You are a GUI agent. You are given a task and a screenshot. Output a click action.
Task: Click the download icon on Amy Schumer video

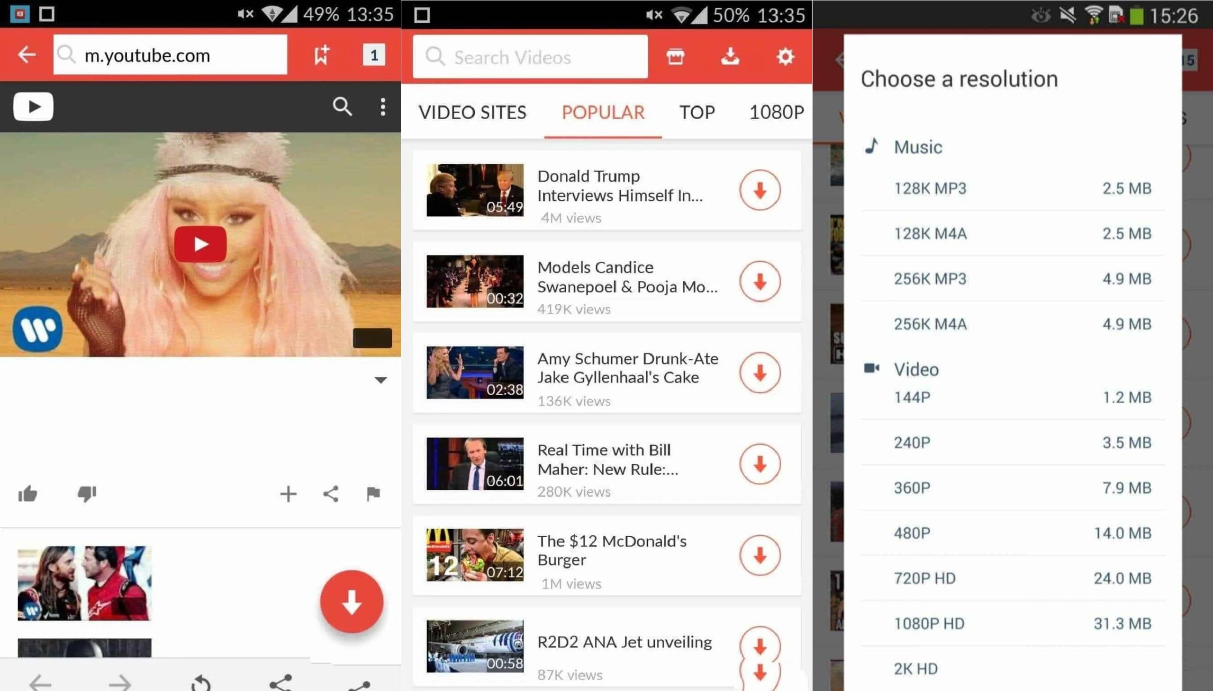click(x=760, y=373)
